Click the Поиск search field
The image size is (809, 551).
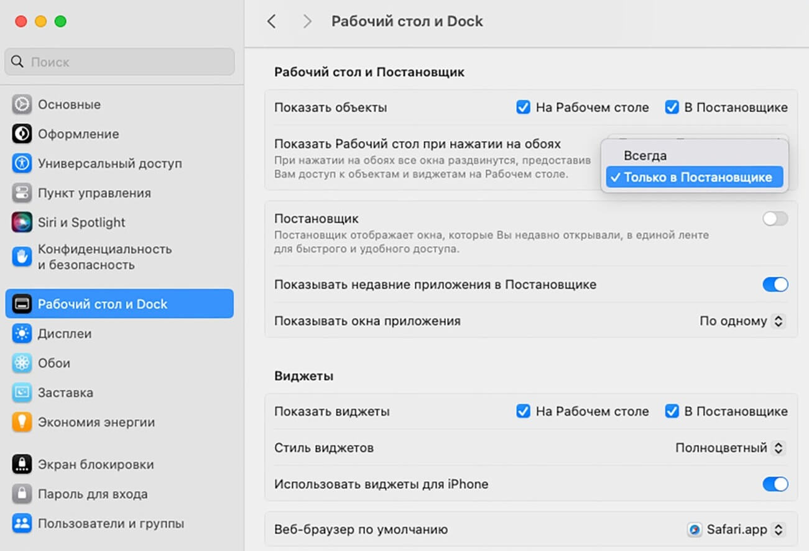(119, 62)
